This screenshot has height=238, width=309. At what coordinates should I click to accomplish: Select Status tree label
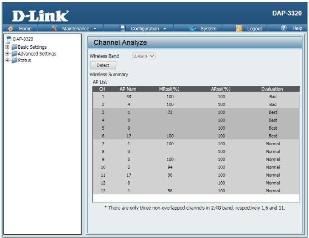click(24, 61)
